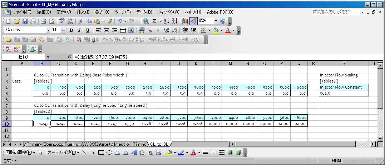This screenshot has width=385, height=165.
Task: Switch to the Injection Timing sheet tab
Action: [130, 144]
